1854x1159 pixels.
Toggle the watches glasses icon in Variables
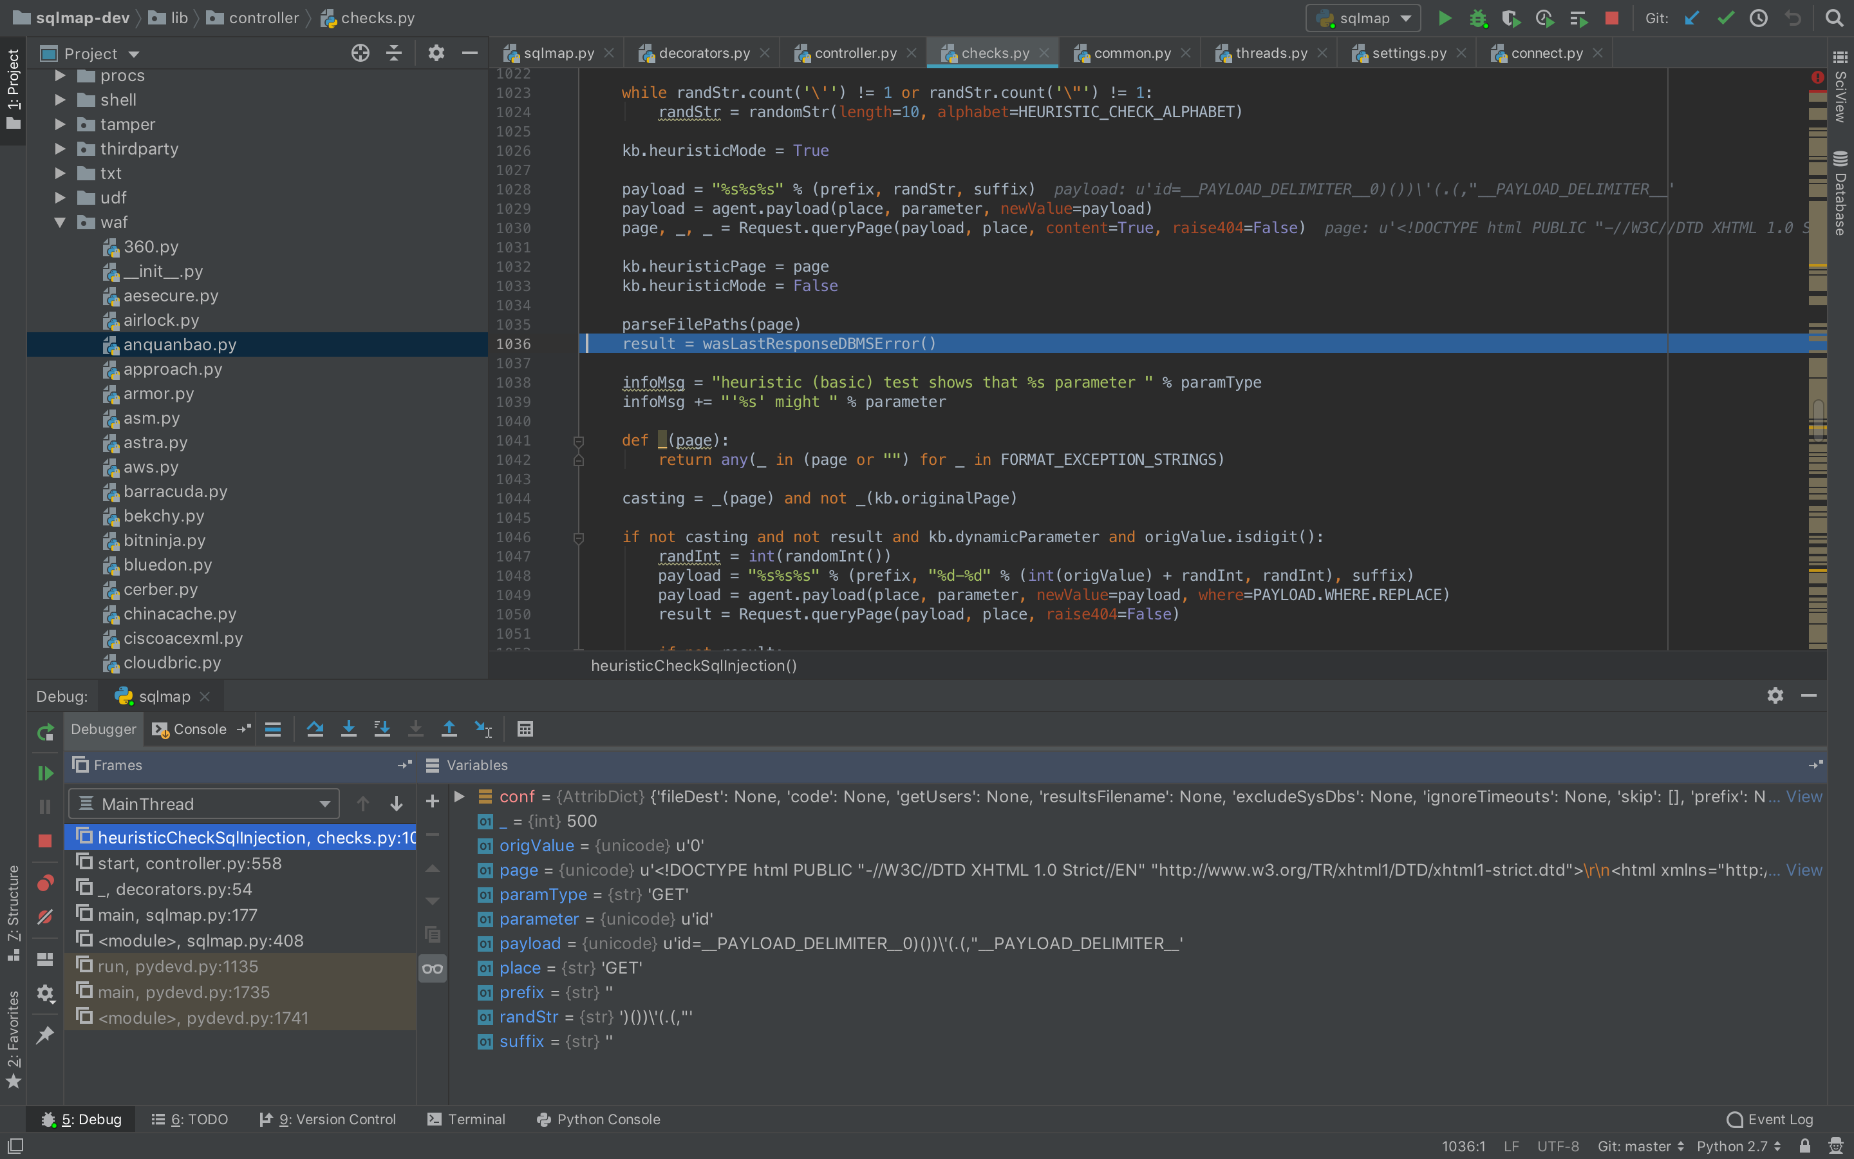point(432,969)
